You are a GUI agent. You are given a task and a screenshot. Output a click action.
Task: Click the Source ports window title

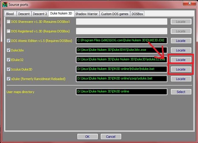point(18,5)
